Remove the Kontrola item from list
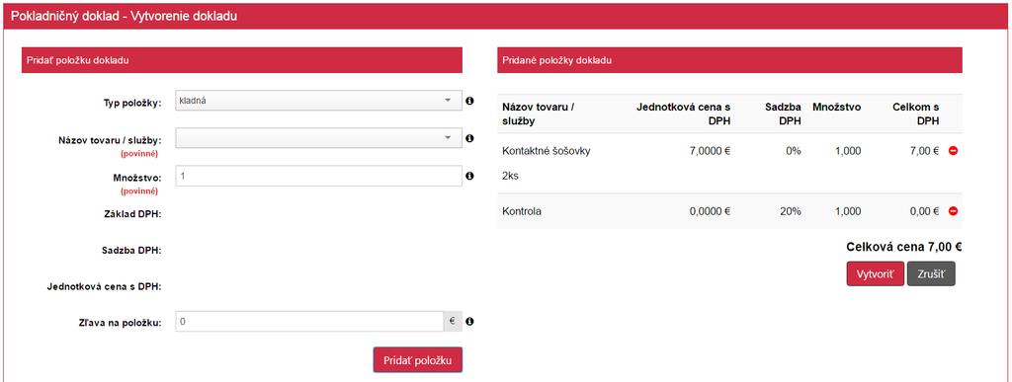This screenshot has height=382, width=1012. point(953,211)
